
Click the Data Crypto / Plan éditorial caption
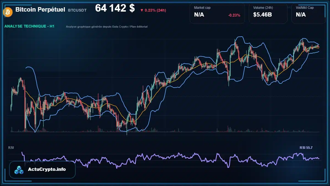tap(107, 27)
